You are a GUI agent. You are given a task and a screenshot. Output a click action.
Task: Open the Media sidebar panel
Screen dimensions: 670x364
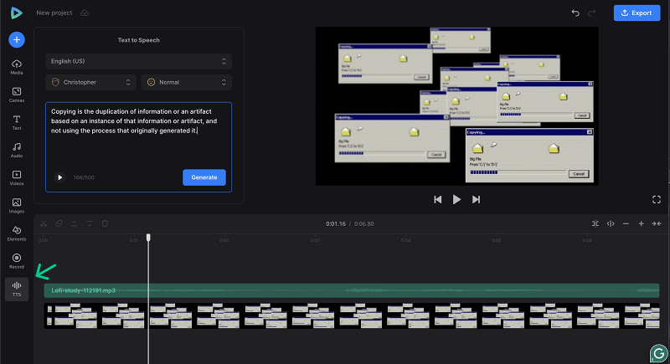pyautogui.click(x=17, y=67)
